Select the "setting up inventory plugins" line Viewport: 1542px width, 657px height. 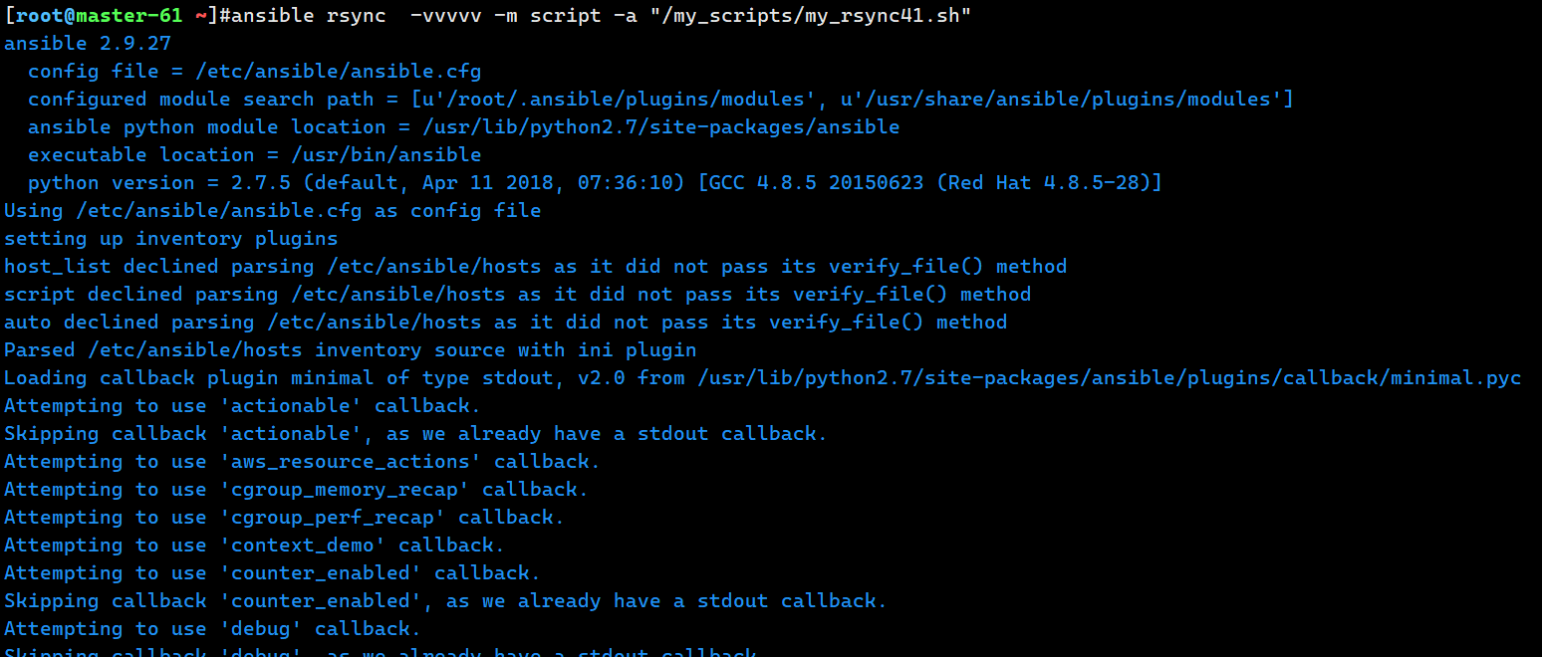click(x=170, y=238)
